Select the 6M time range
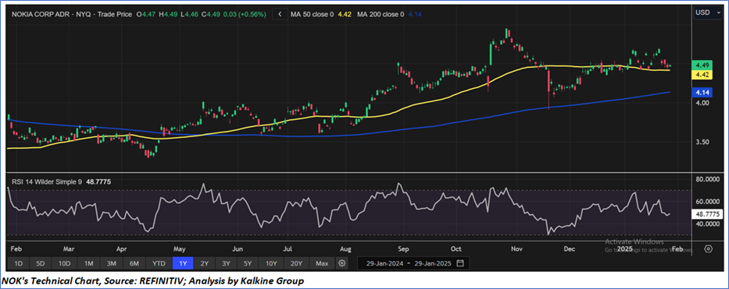Viewport: 729px width, 289px height. (134, 263)
